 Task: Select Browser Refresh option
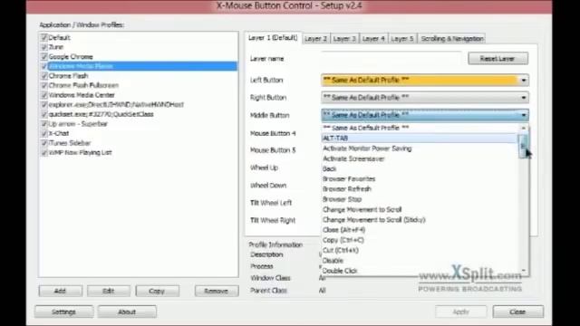[420, 189]
